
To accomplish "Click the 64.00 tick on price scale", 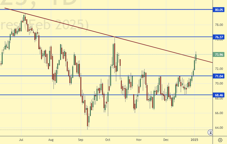I will pyautogui.click(x=219, y=128).
